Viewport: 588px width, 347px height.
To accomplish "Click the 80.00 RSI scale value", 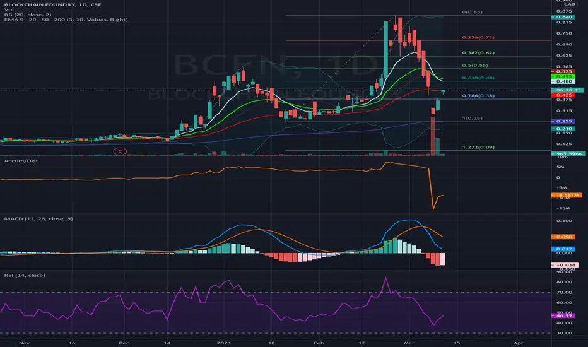I will 564,282.
